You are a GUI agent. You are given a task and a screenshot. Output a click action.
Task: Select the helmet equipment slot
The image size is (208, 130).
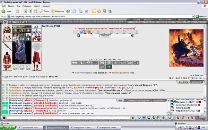(7, 30)
